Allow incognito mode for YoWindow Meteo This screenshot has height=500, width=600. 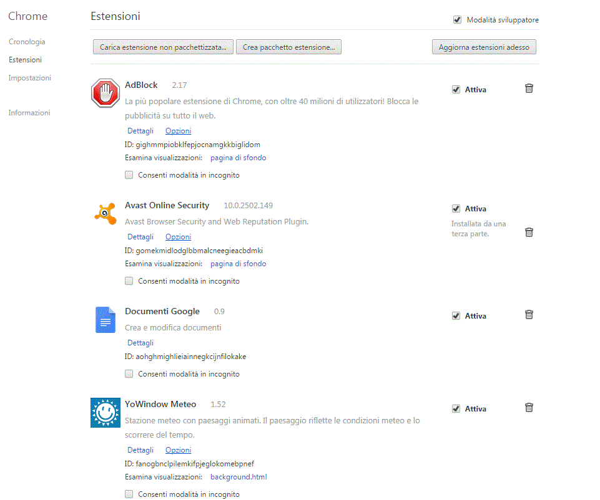pyautogui.click(x=129, y=494)
